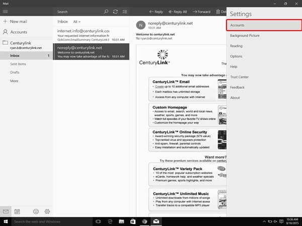Select Accounts in the Settings pane
Screen dimensions: 302x226
coord(264,25)
